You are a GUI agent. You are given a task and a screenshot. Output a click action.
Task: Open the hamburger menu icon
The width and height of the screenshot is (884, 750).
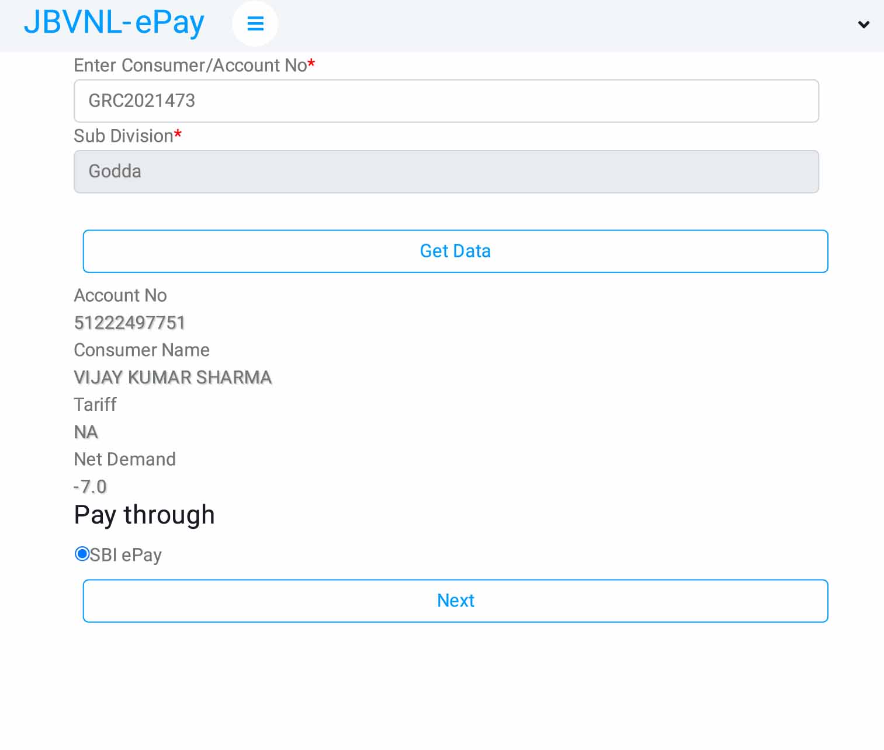coord(255,24)
